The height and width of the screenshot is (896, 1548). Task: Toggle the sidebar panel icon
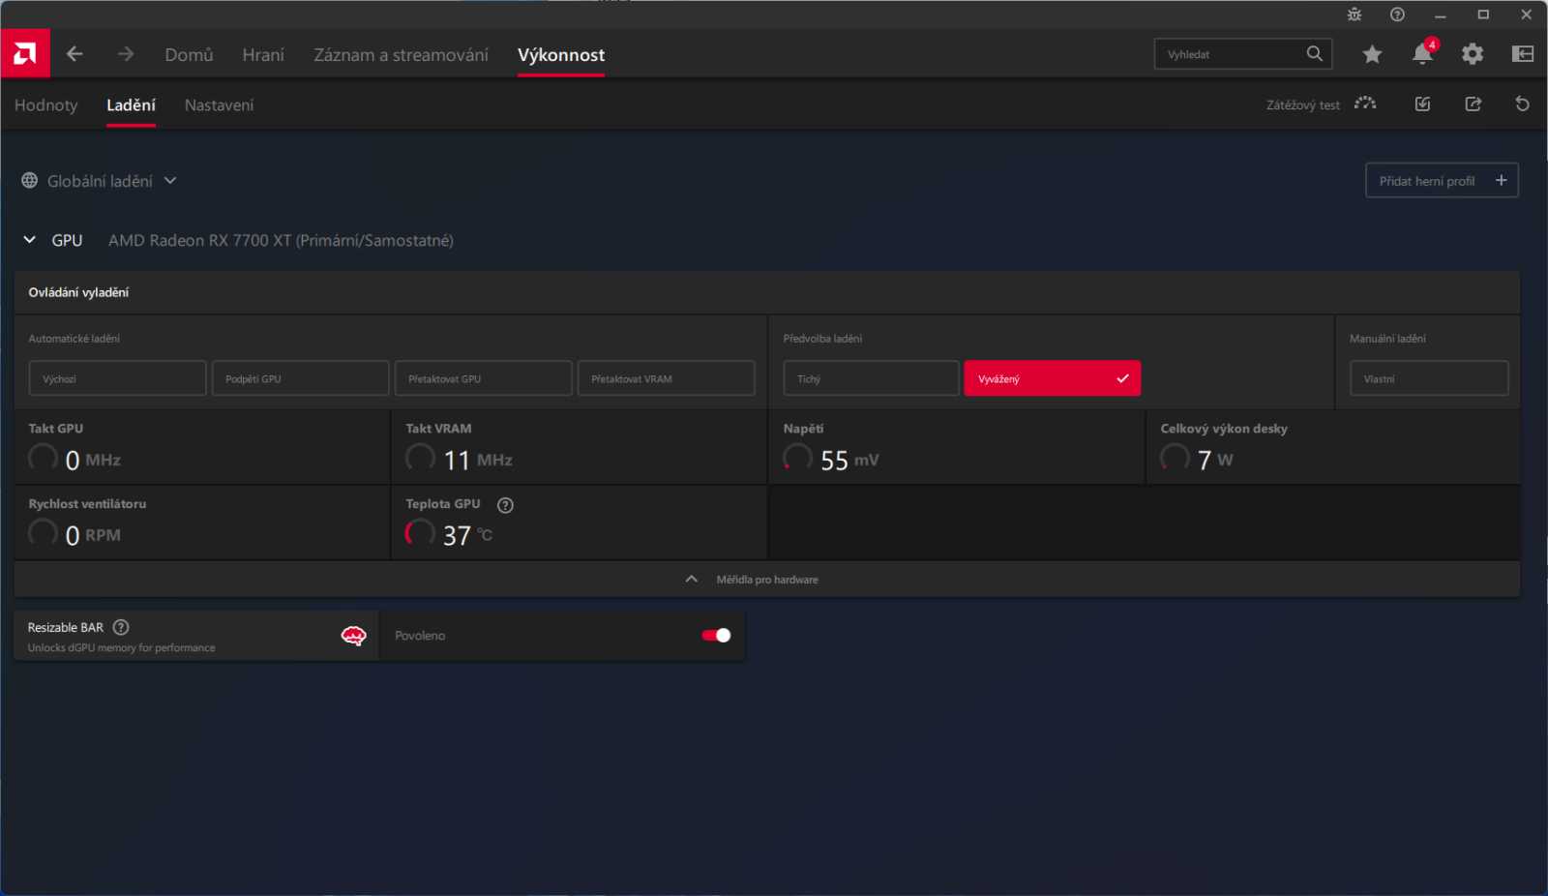point(1523,54)
